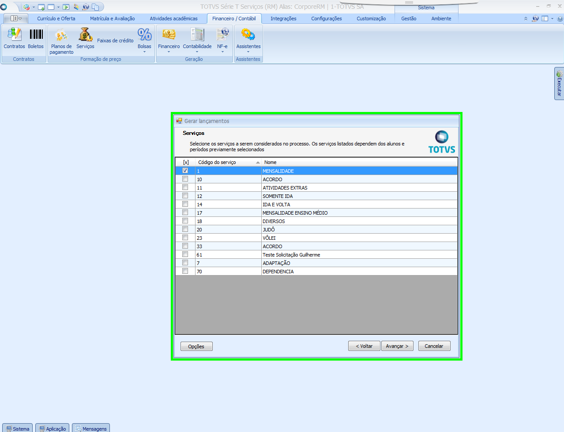Check the DIVERSOS service checkbox
This screenshot has width=564, height=432.
(x=185, y=221)
